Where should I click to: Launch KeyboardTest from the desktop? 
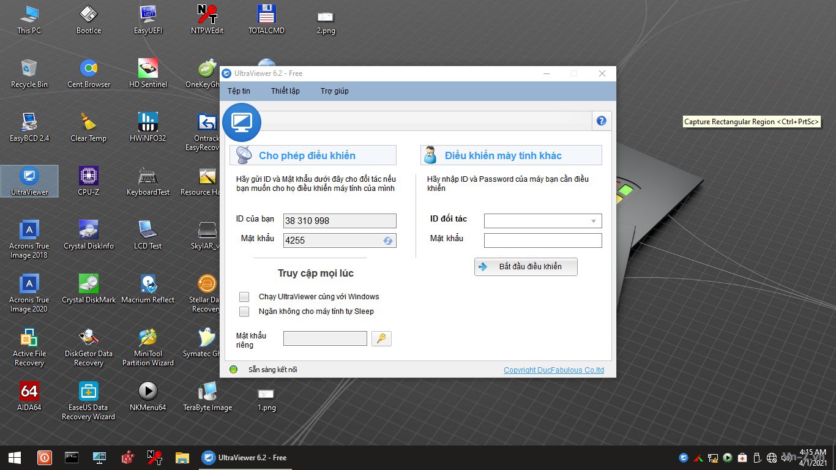148,181
